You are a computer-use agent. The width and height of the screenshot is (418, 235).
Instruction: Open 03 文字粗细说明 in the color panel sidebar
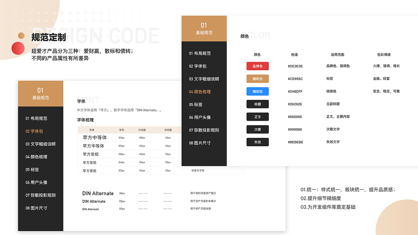204,79
